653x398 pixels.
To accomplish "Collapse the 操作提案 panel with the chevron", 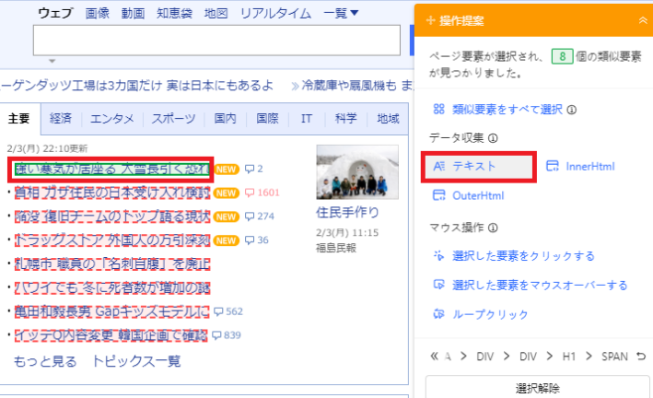I will point(643,20).
